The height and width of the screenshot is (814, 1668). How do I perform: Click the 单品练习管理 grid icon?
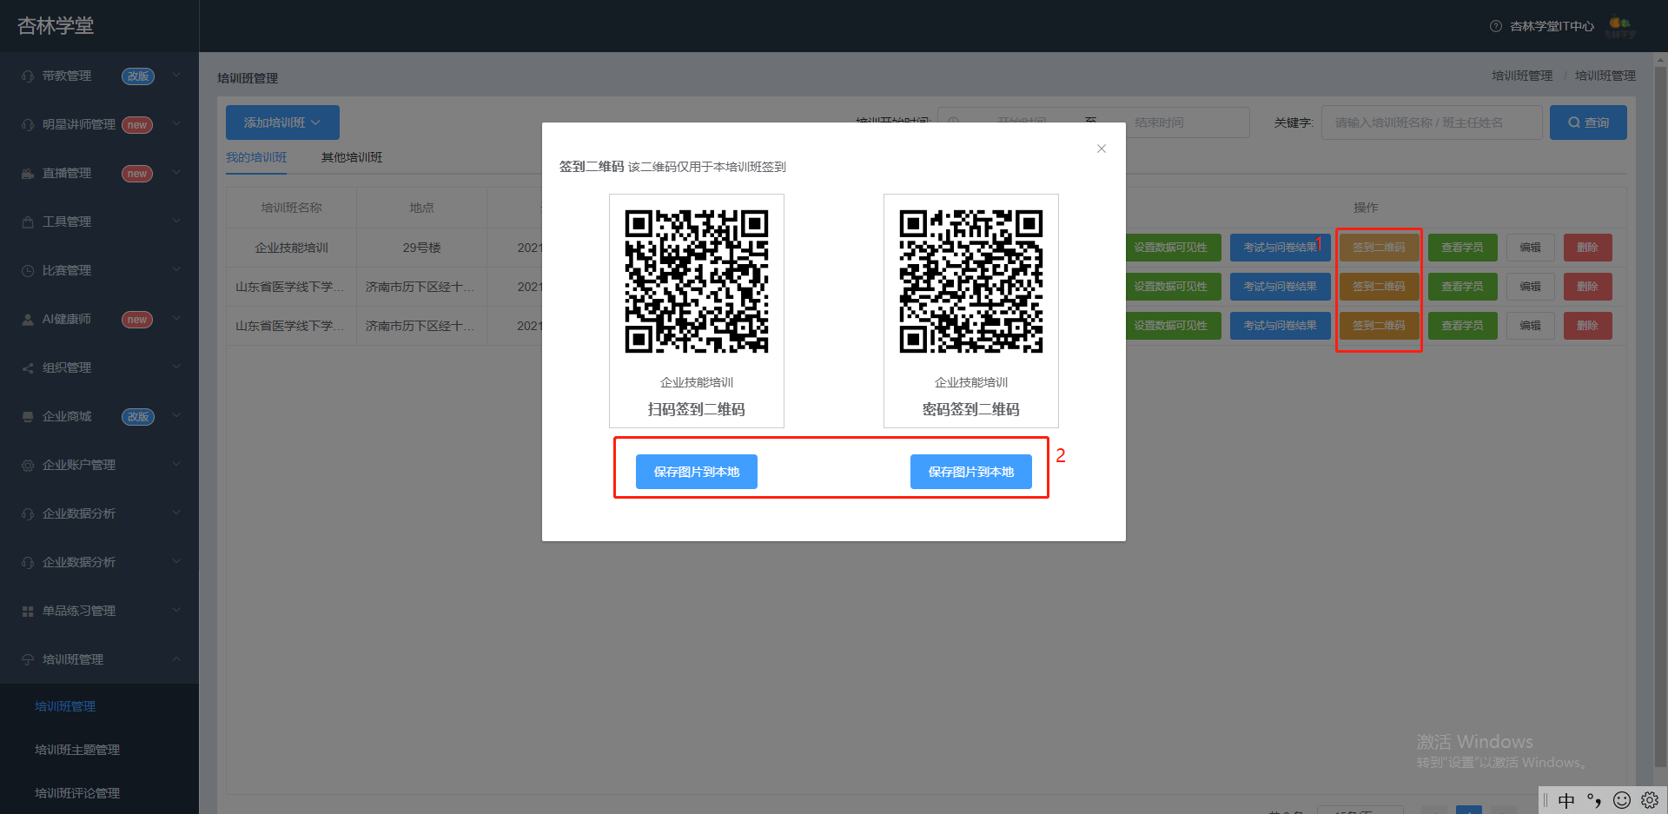pyautogui.click(x=28, y=612)
